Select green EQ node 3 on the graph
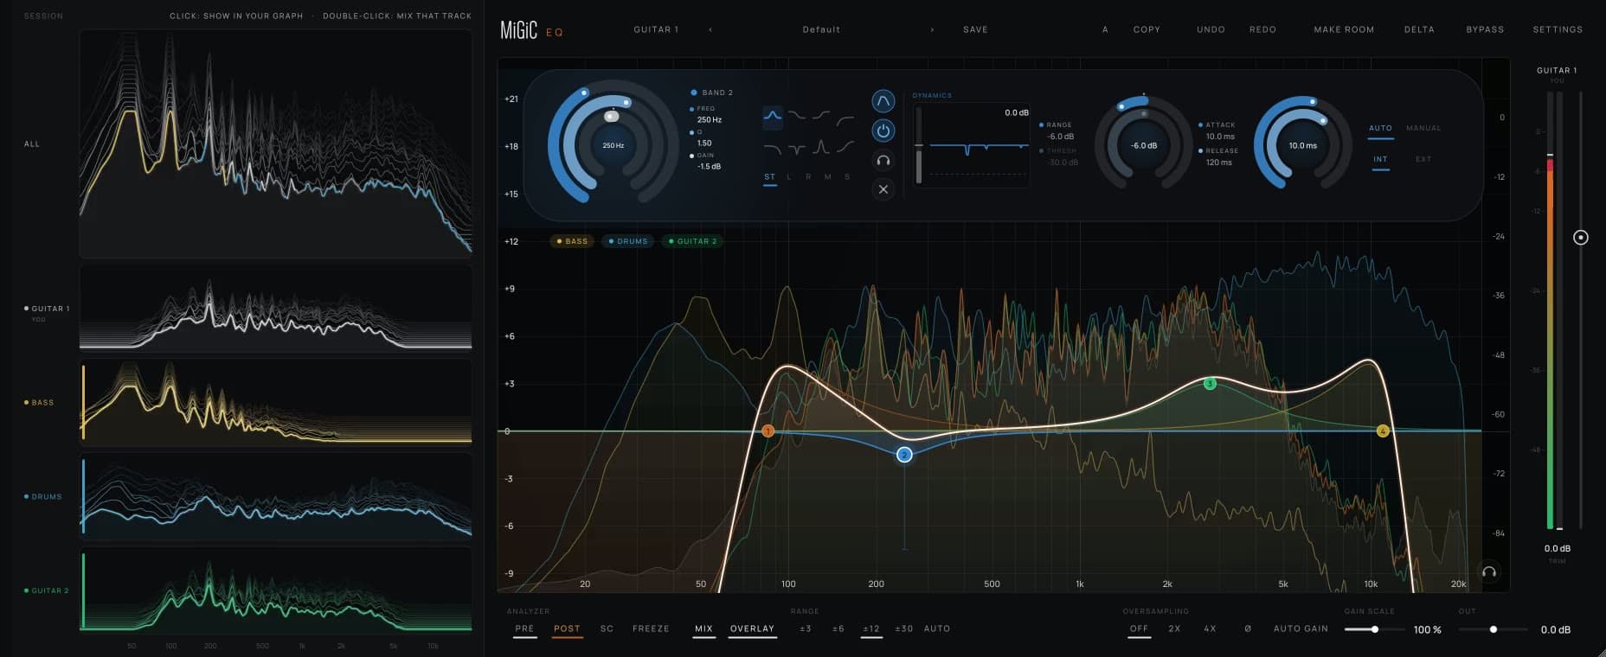This screenshot has height=657, width=1606. click(1210, 384)
